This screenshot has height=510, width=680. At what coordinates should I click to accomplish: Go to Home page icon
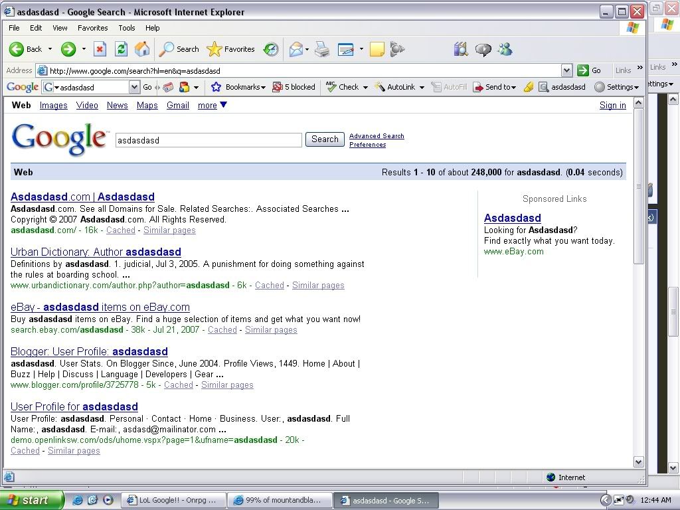(142, 49)
